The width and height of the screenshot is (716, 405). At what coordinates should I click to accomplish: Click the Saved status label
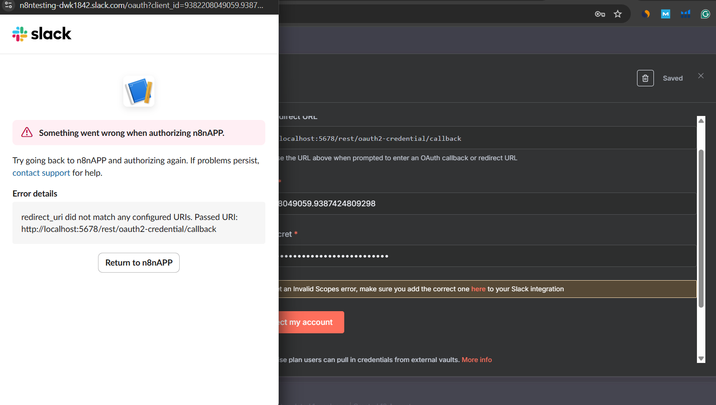[x=673, y=78]
